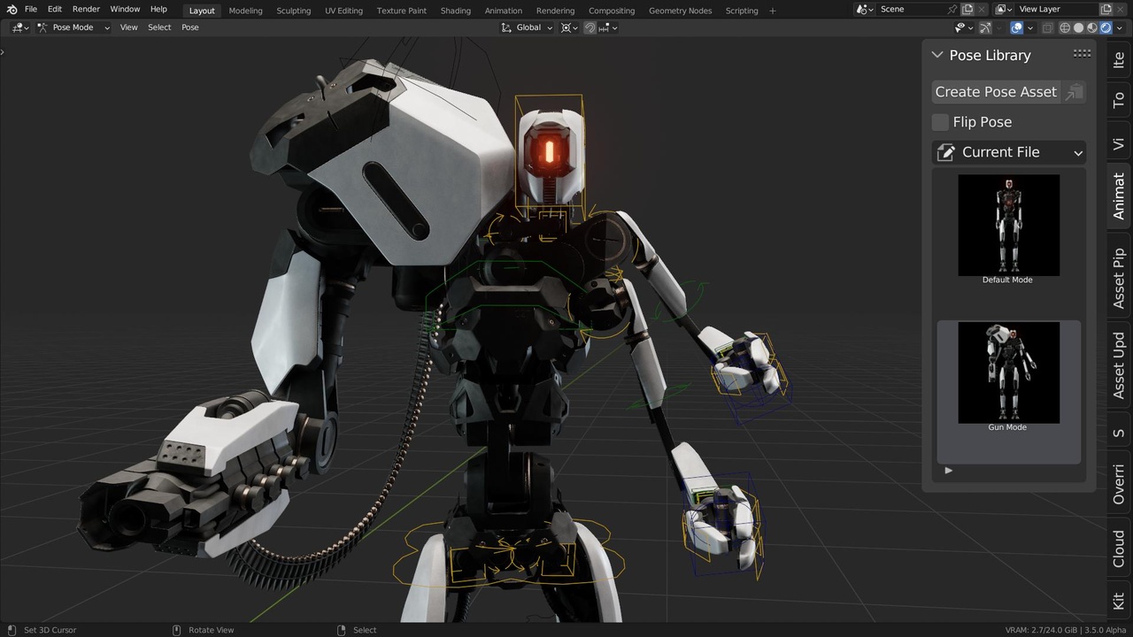The width and height of the screenshot is (1133, 637).
Task: Switch to Rendered viewport shading
Action: point(1105,27)
